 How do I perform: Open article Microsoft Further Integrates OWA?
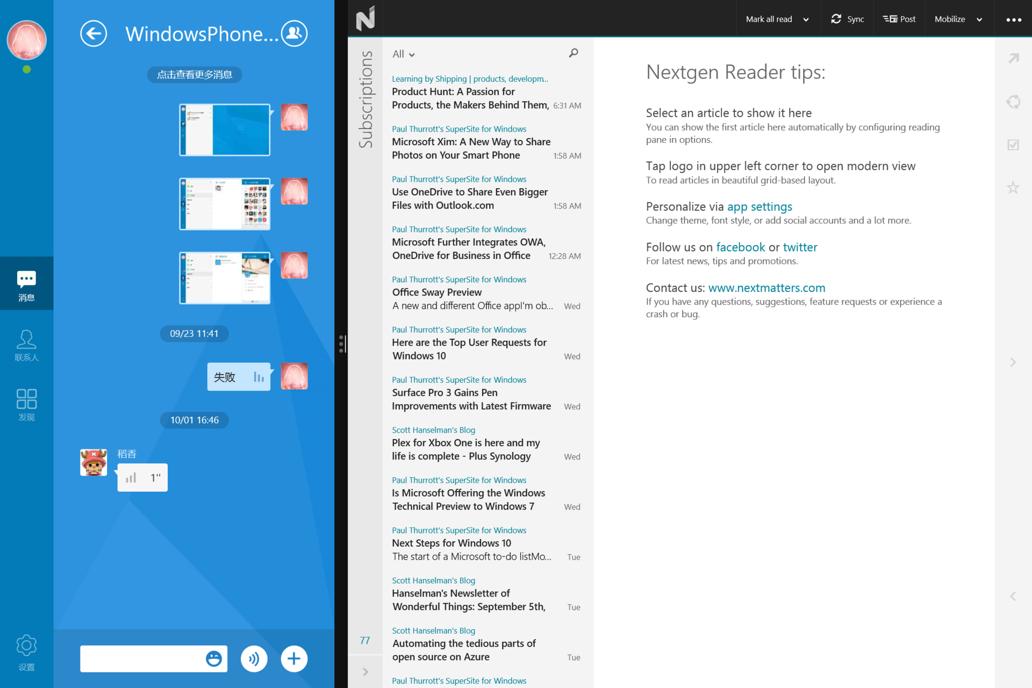point(486,243)
